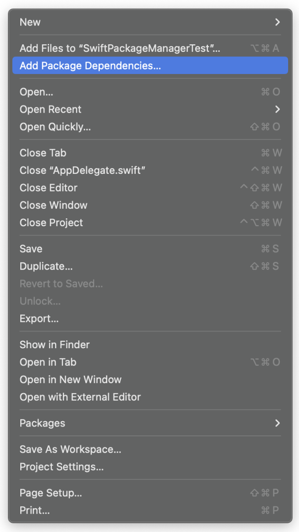Select Close Editor
The height and width of the screenshot is (532, 299).
(x=150, y=188)
